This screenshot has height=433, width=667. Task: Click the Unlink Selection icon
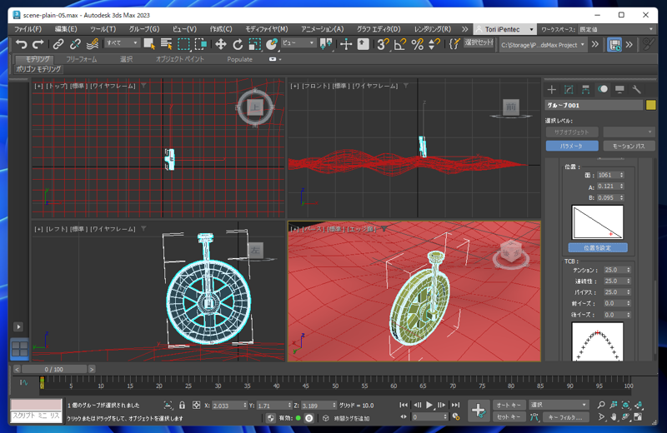pyautogui.click(x=75, y=44)
